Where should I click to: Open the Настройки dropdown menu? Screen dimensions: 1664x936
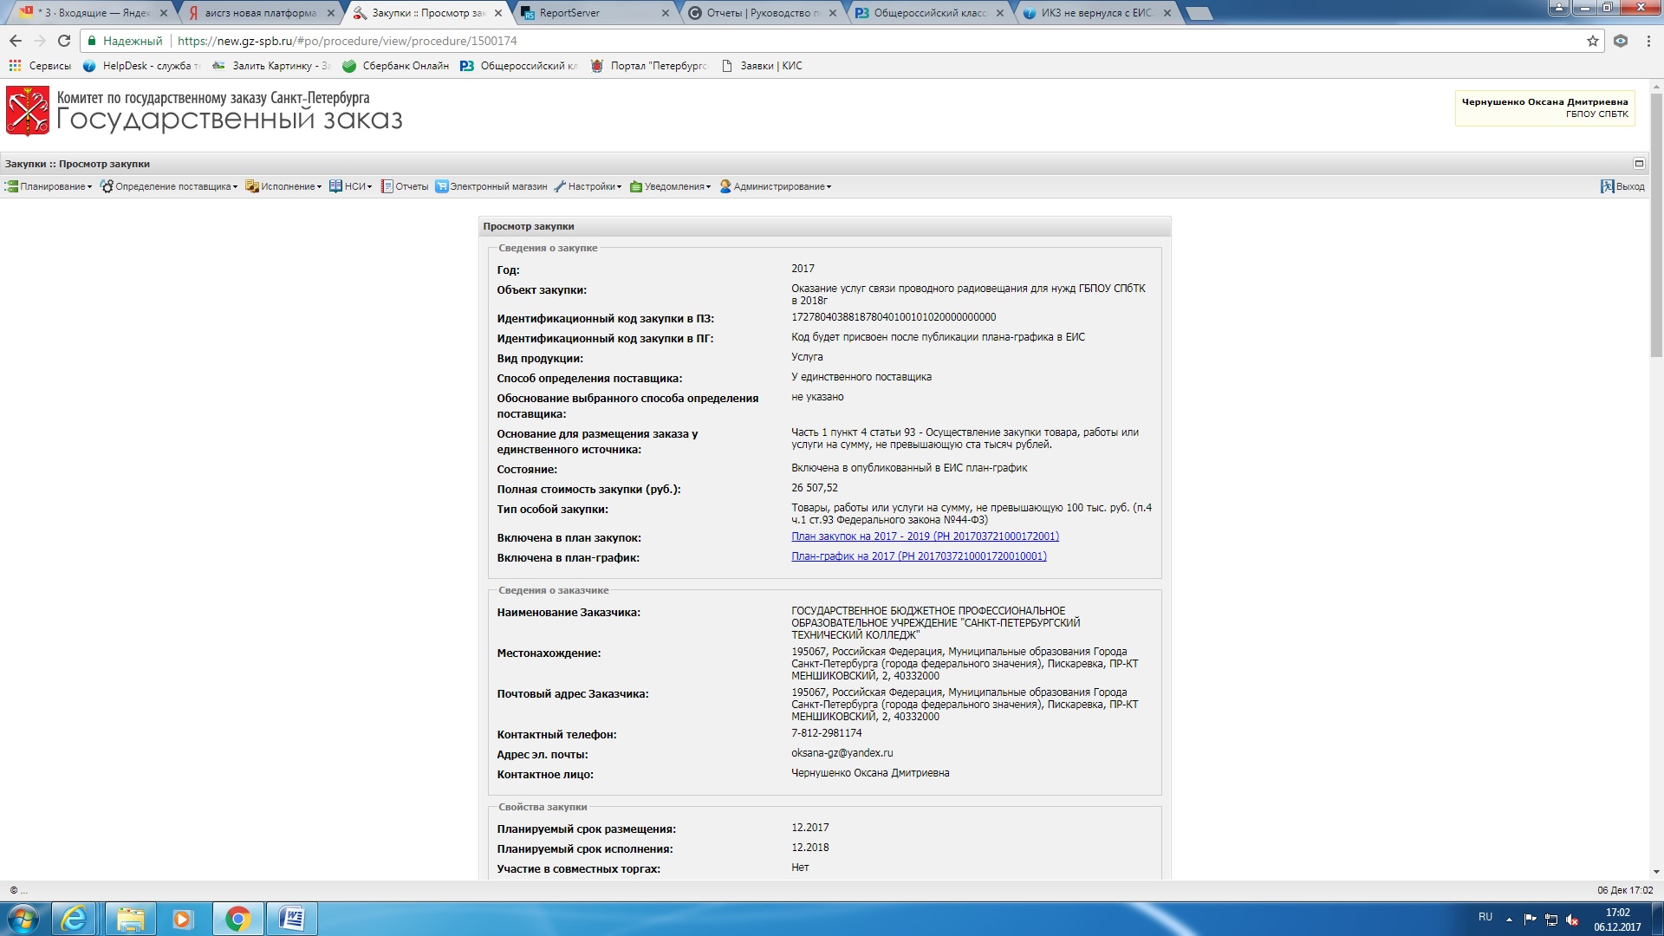tap(588, 186)
